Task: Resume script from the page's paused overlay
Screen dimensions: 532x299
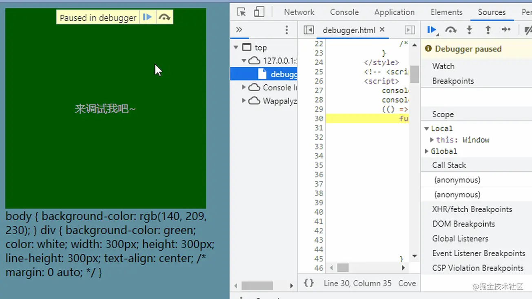Action: tap(147, 17)
